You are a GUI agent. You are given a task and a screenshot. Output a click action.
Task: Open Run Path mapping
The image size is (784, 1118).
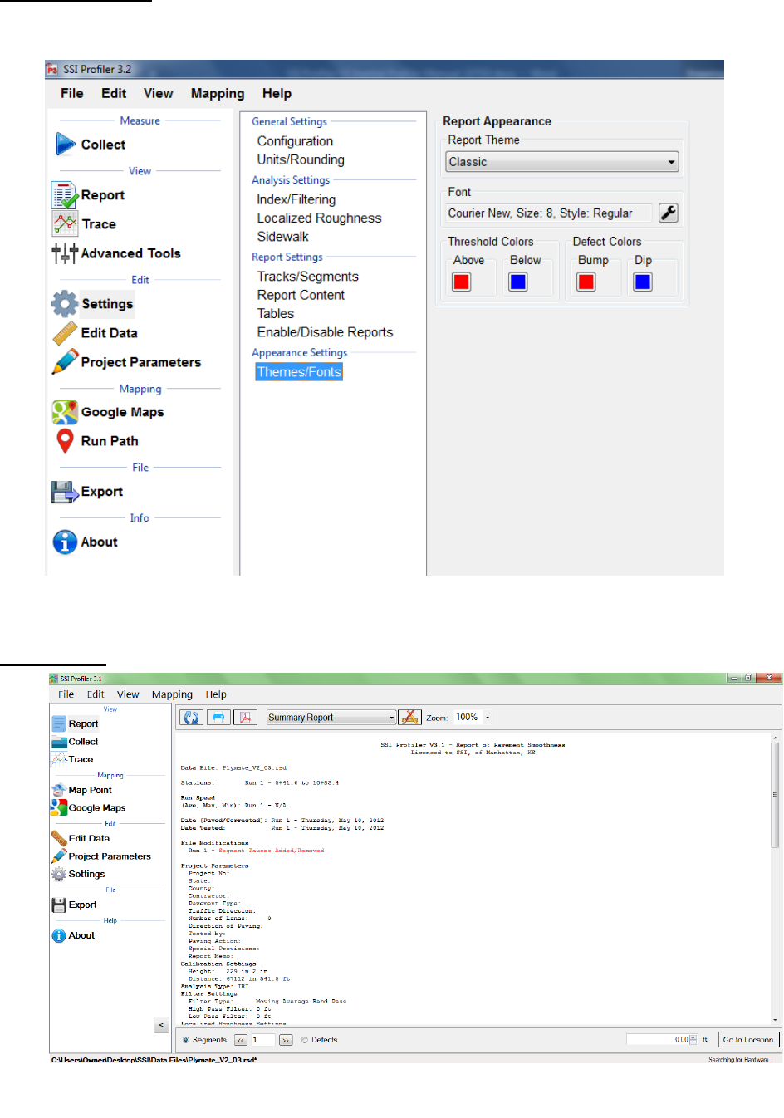tap(96, 441)
